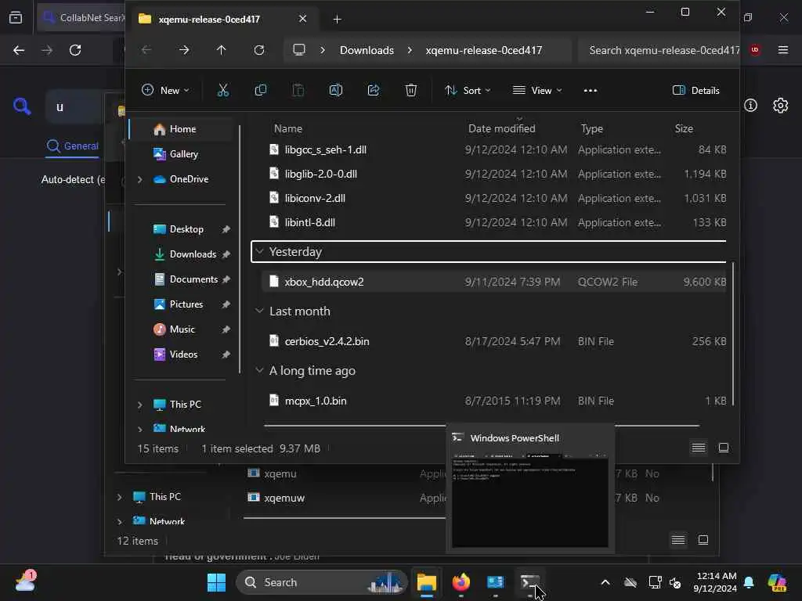Click the This PC monitor icon in address bar
This screenshot has width=802, height=601.
299,49
